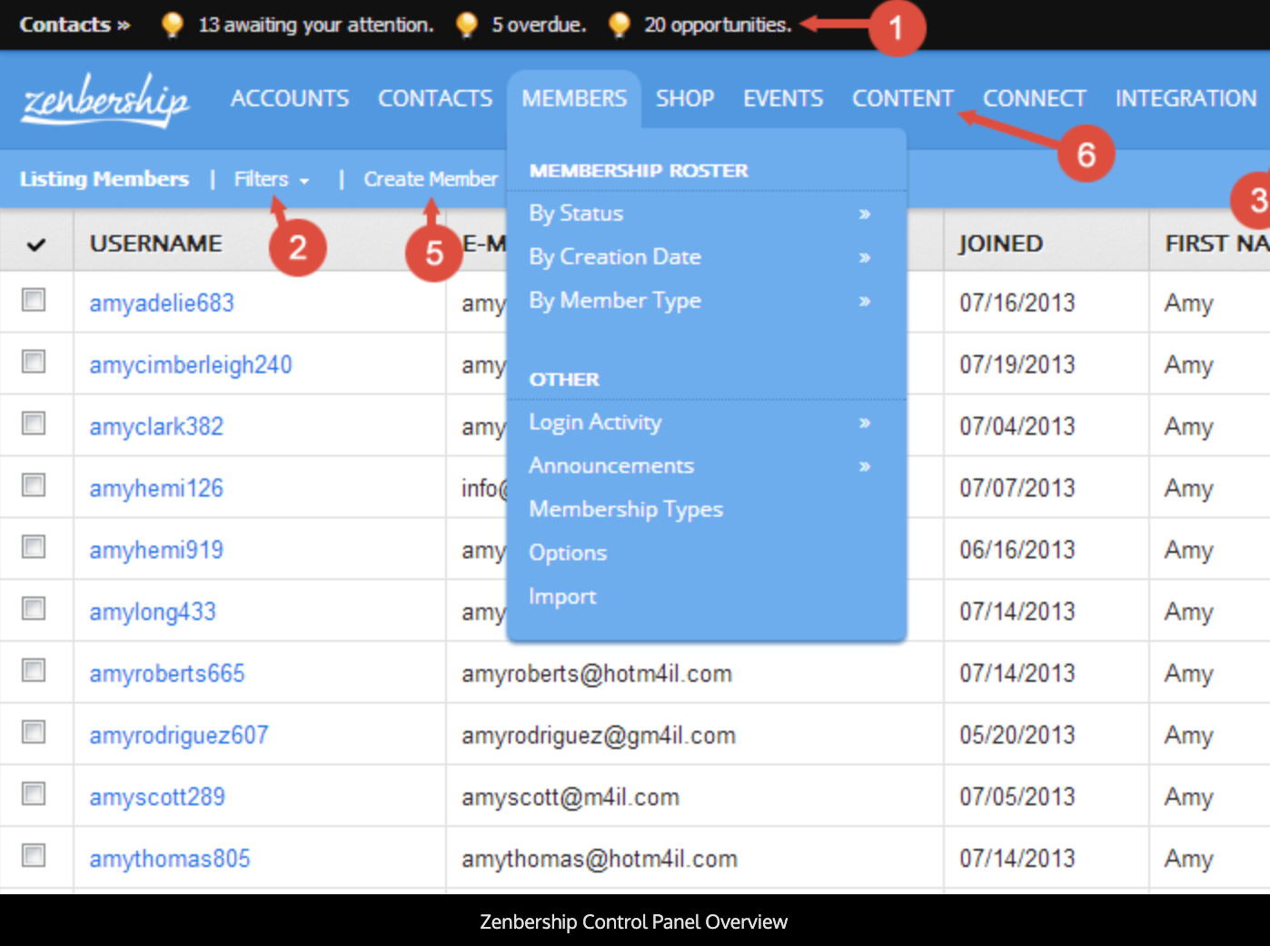The width and height of the screenshot is (1270, 946).
Task: Tick checkbox for amyadelie683 row
Action: pyautogui.click(x=34, y=300)
